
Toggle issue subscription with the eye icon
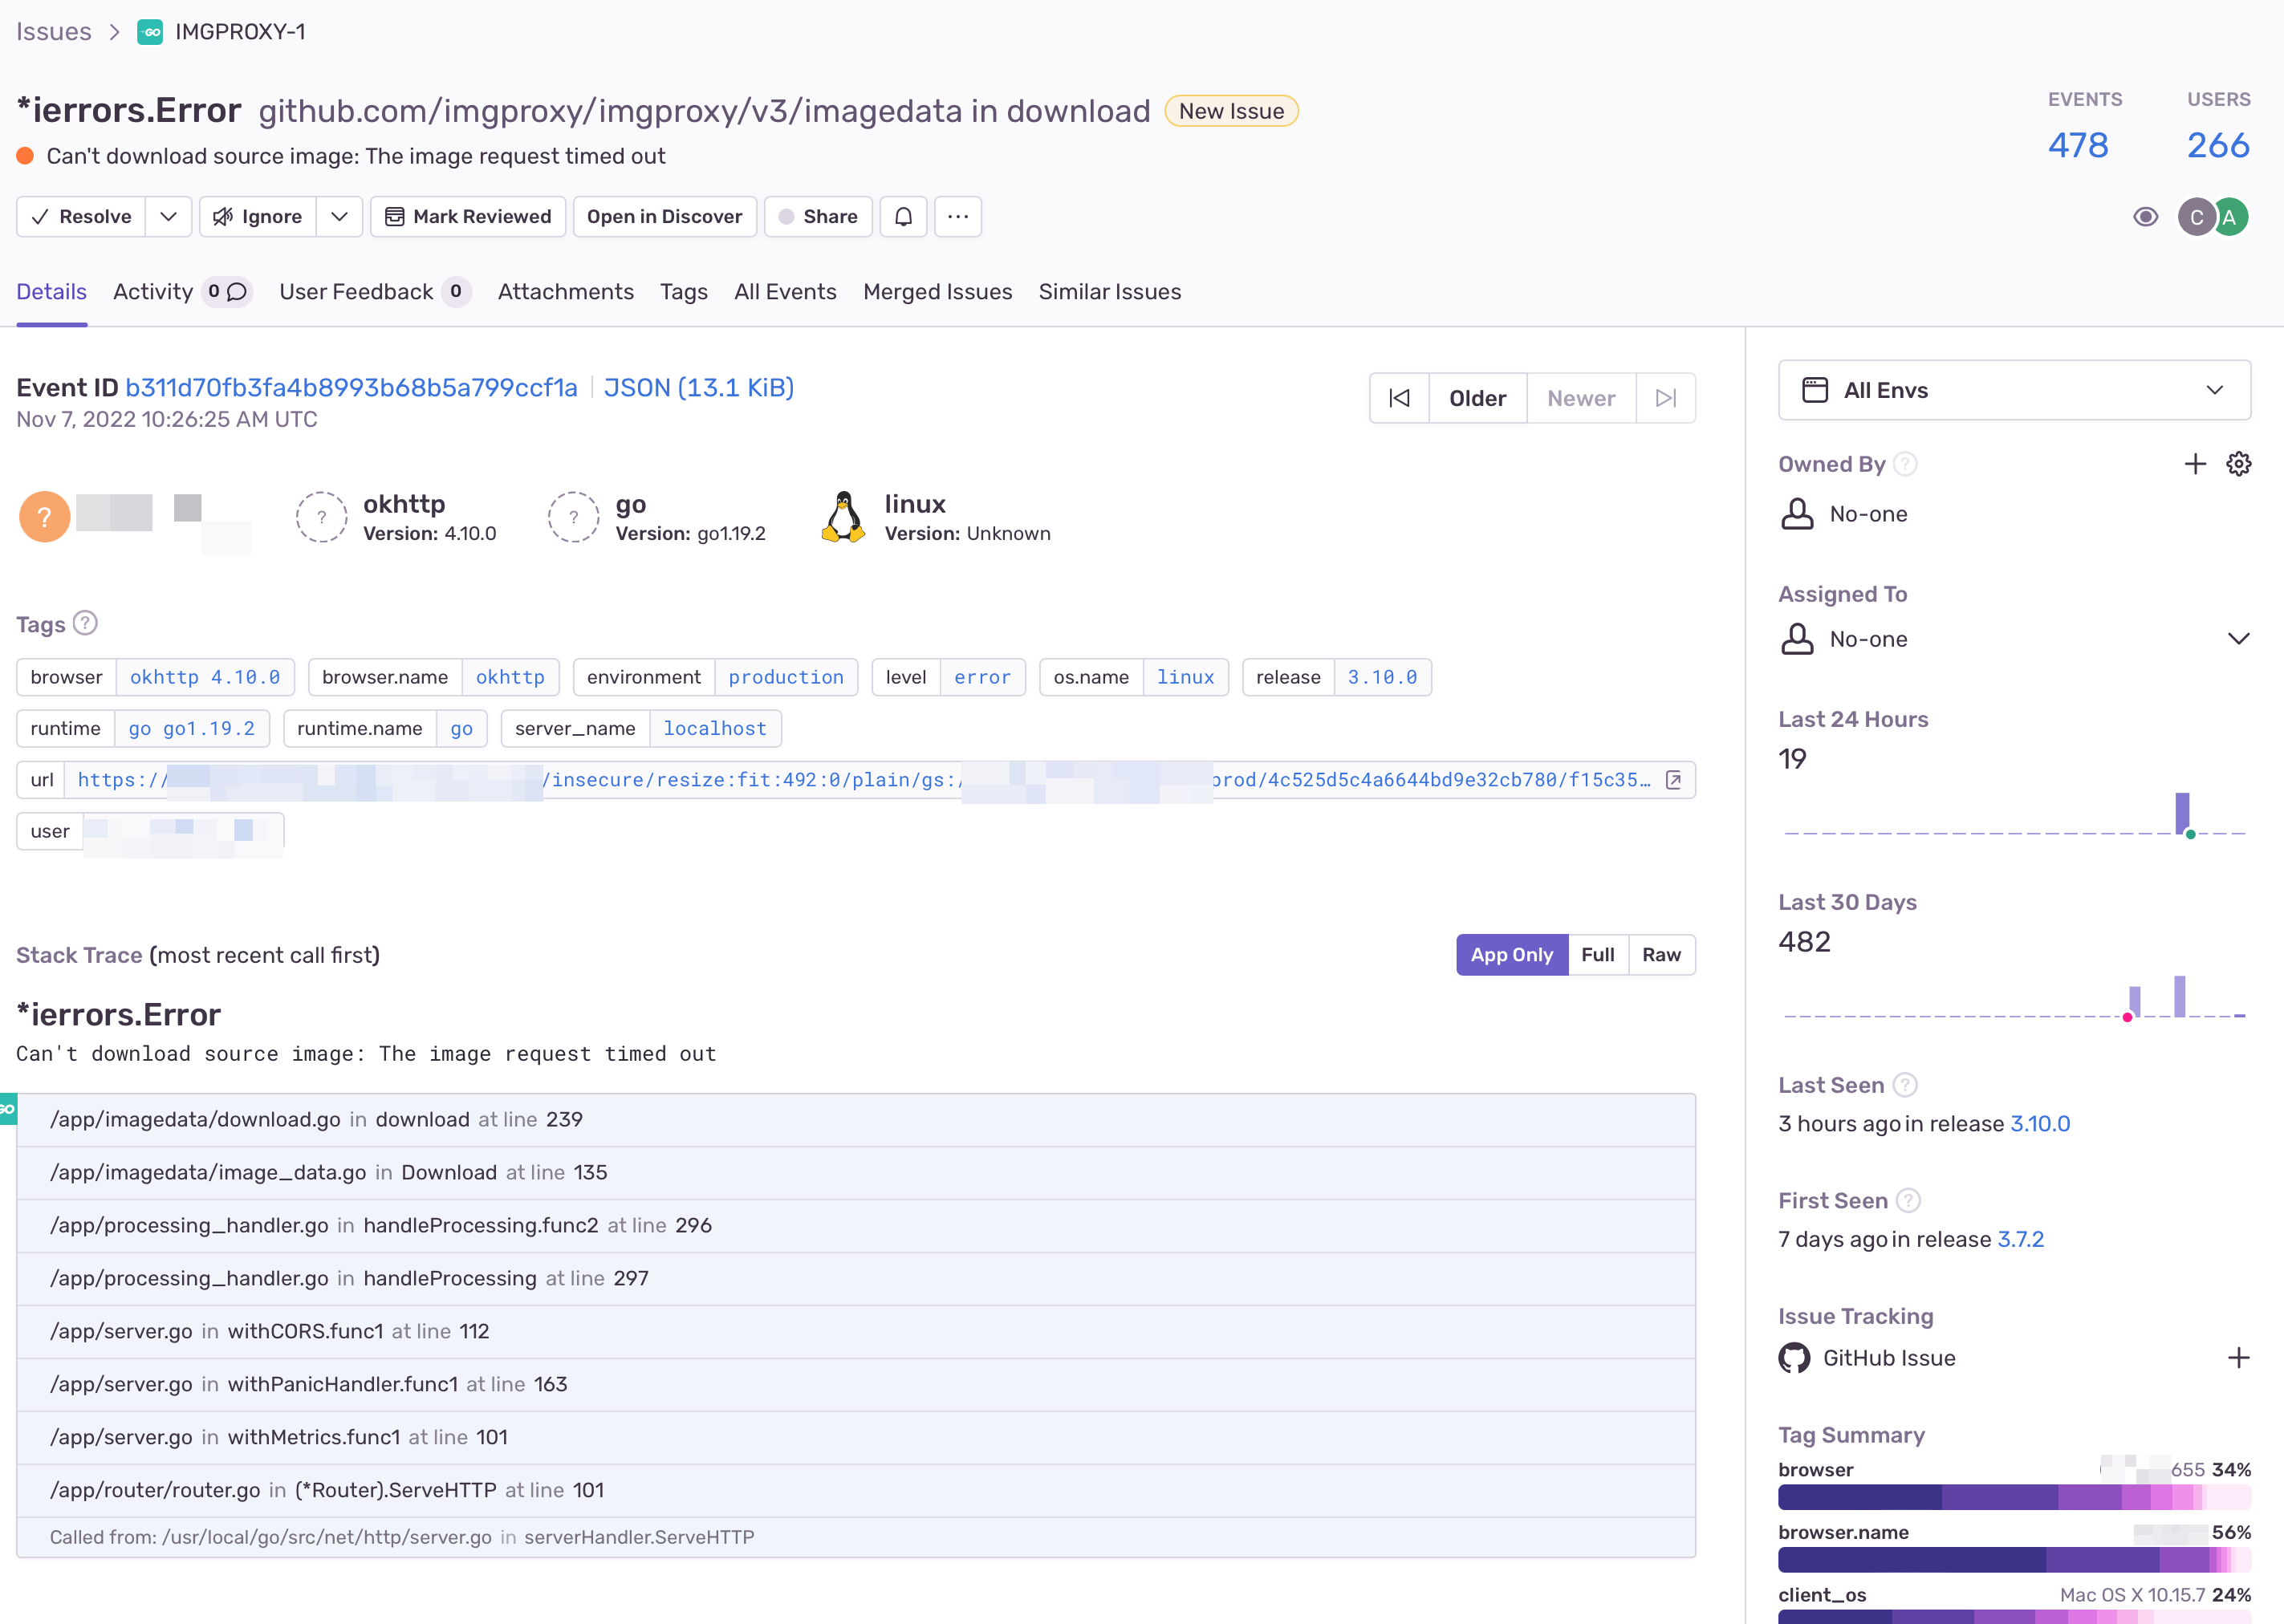point(2145,216)
